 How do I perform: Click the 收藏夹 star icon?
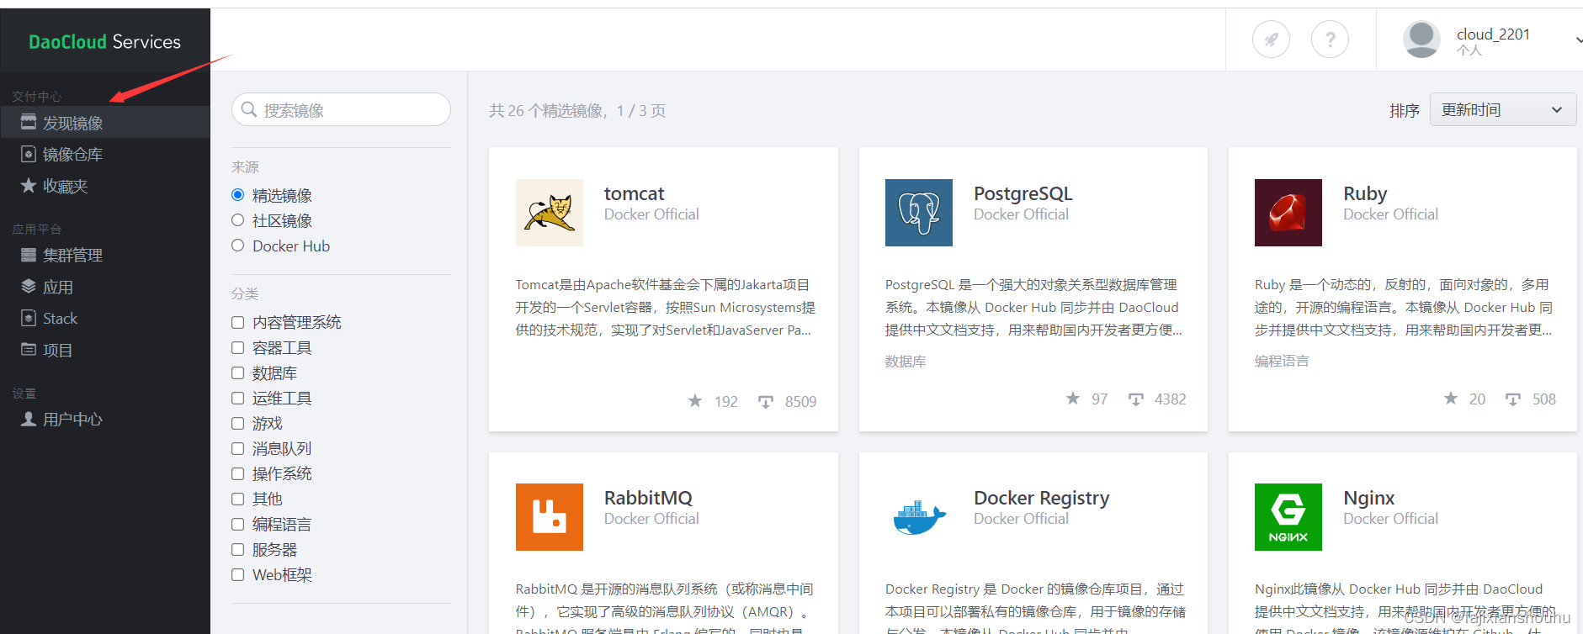[29, 185]
